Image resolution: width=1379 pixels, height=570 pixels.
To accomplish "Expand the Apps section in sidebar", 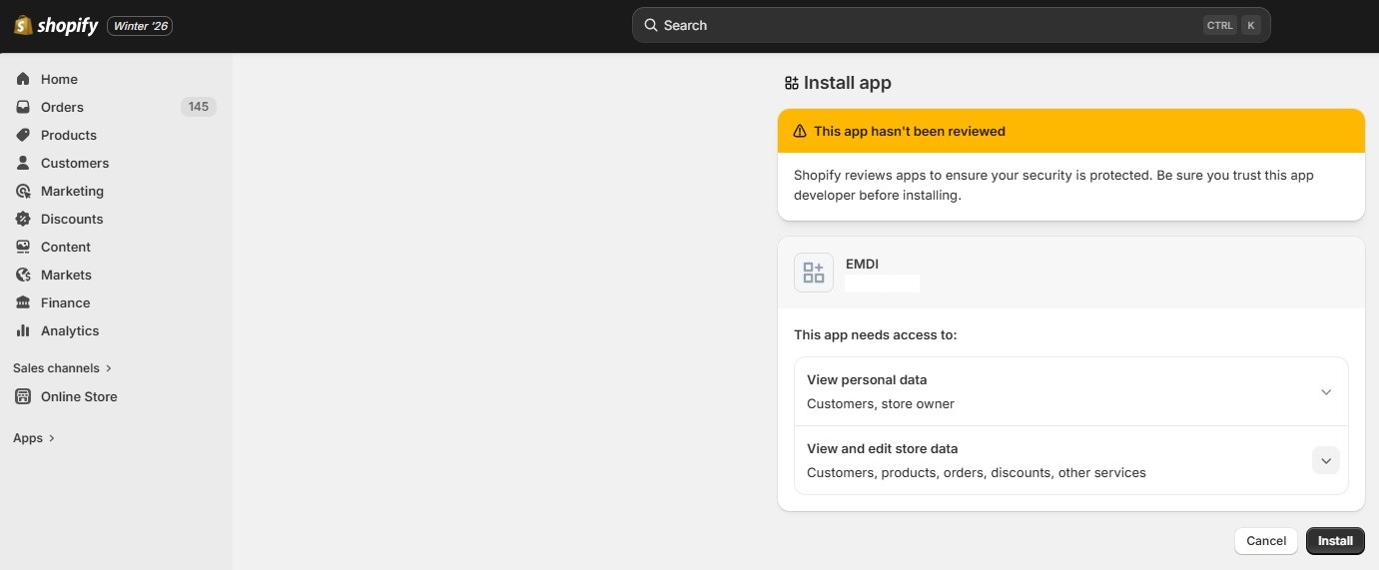I will click(34, 438).
